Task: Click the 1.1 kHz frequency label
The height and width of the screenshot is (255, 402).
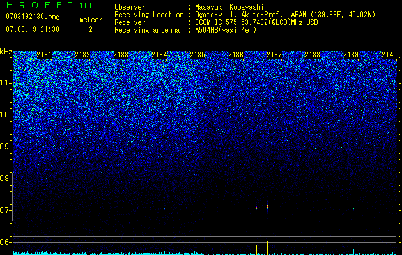Action: click(5, 83)
